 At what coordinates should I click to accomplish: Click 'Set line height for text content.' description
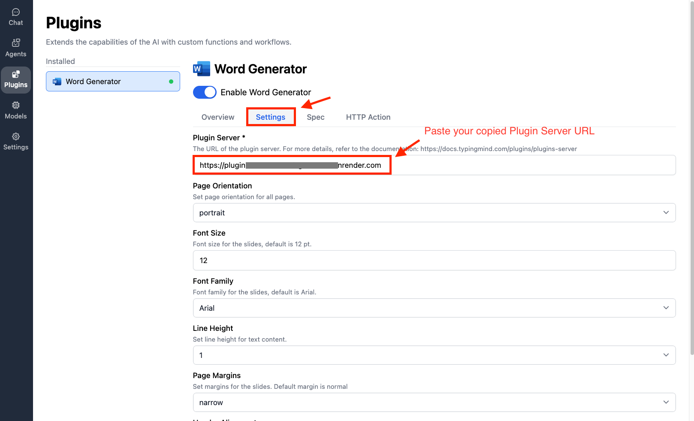(240, 339)
